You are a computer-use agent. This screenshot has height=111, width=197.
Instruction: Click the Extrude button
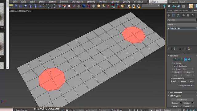[175, 103]
